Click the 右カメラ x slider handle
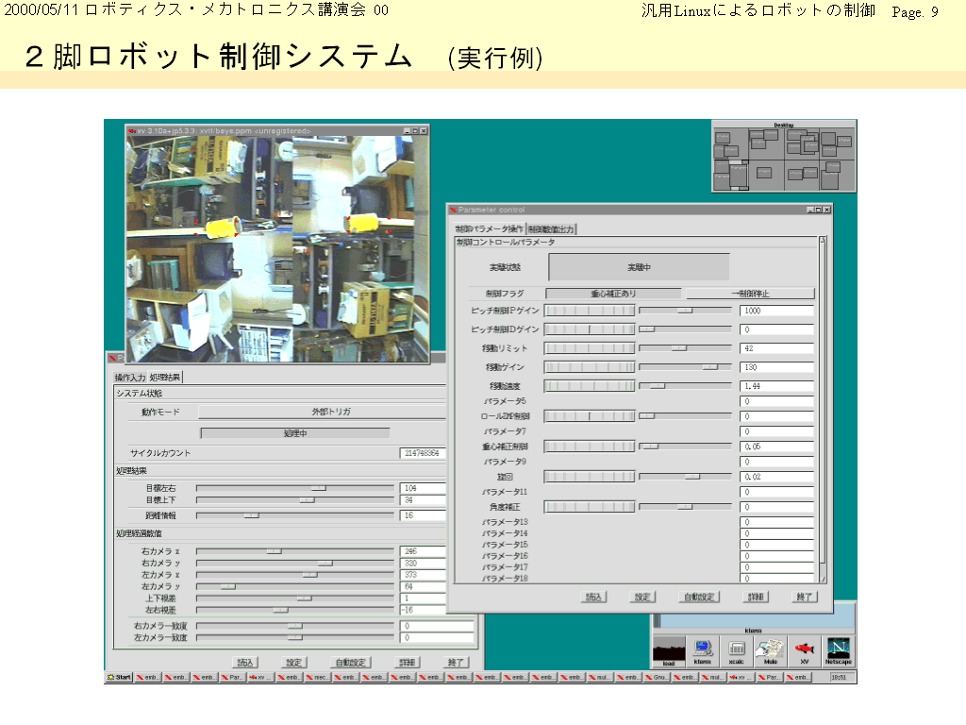This screenshot has height=725, width=966. (275, 551)
